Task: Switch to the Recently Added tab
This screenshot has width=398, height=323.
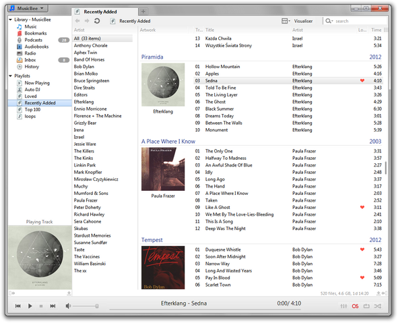Action: coord(105,11)
